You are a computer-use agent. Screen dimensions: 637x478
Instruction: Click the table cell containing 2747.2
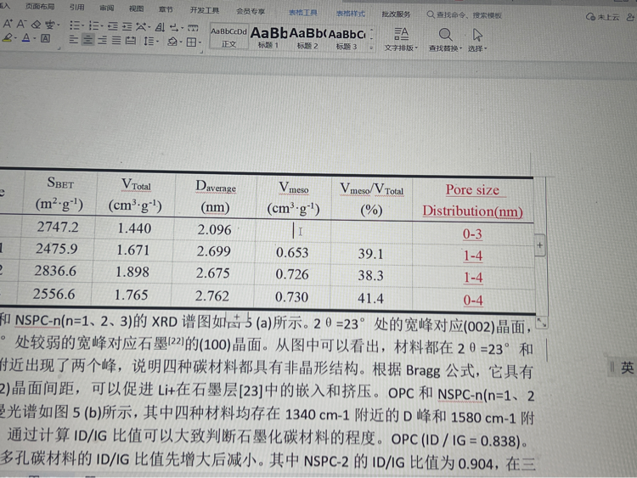pyautogui.click(x=58, y=227)
